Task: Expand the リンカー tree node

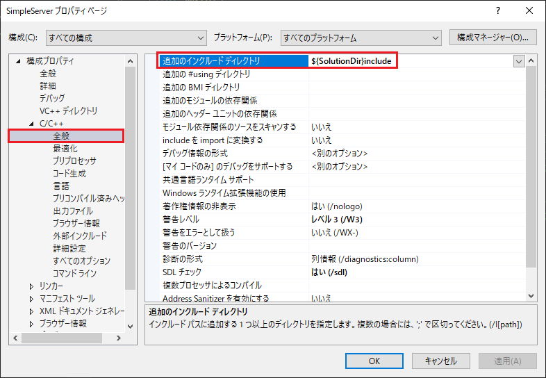Action: 31,286
